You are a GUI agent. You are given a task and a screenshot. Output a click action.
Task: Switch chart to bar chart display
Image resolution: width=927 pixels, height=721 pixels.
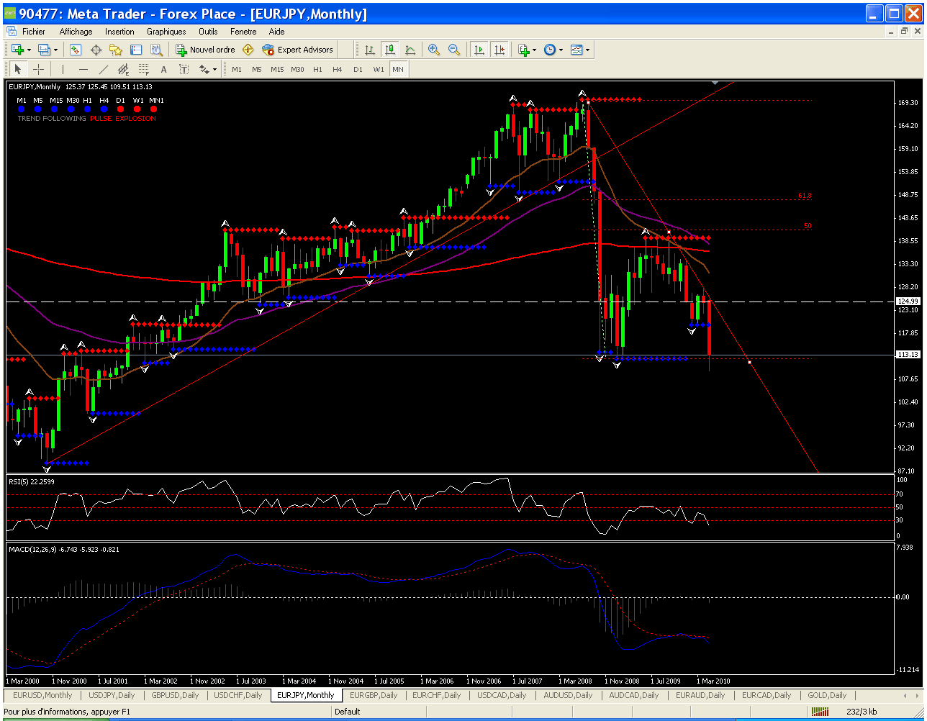[370, 50]
